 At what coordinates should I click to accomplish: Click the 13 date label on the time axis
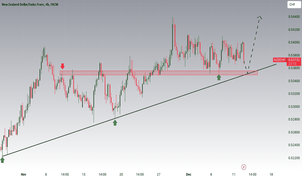[x=84, y=174]
